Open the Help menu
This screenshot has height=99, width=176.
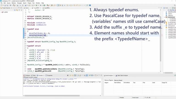[43, 3]
